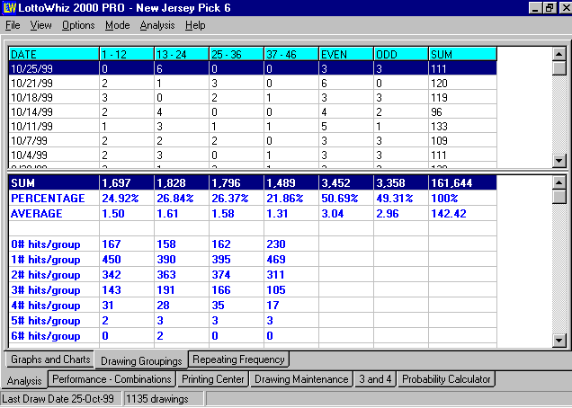Switch to Printing Center tab

212,379
